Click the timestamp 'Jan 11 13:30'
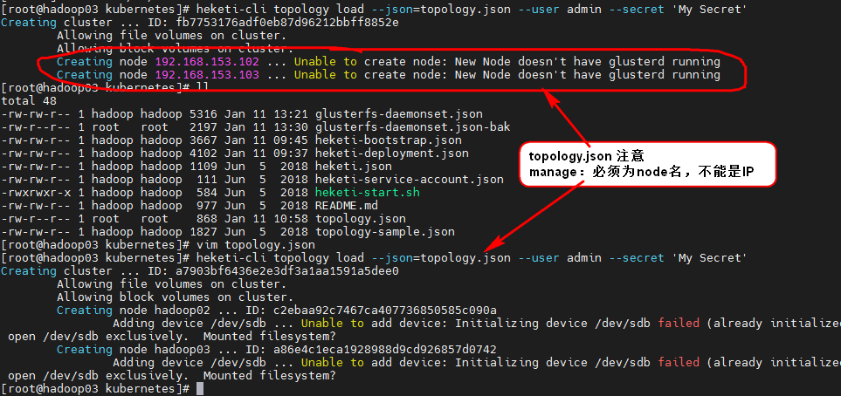841x396 pixels. [266, 127]
